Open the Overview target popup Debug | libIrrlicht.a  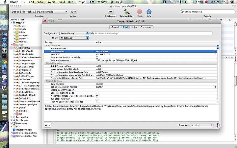(39, 12)
